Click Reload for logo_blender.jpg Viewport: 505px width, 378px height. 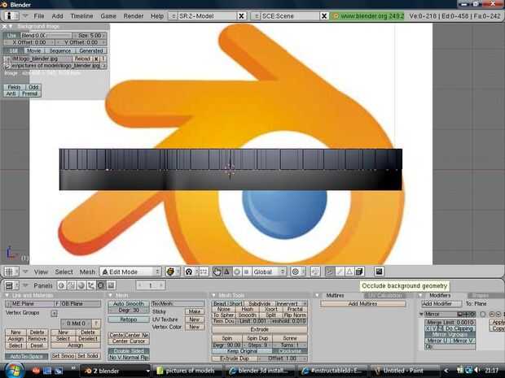(x=82, y=59)
